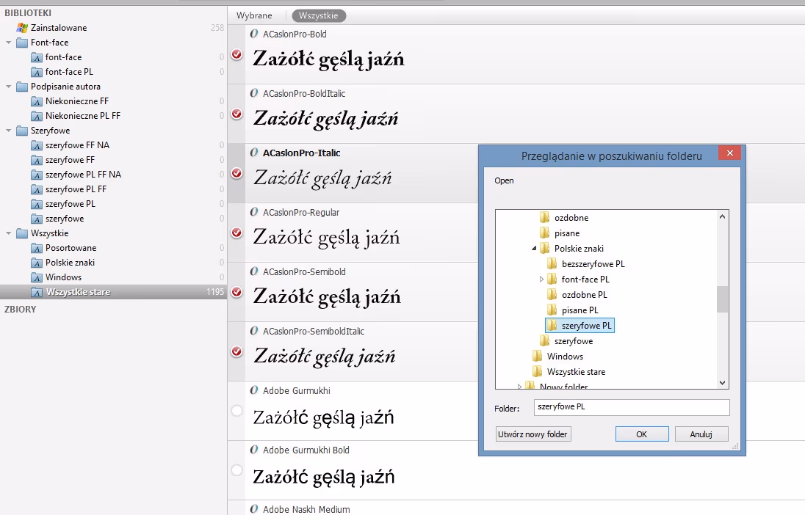
Task: Click the Szeryfowe group folder icon
Action: 22,131
